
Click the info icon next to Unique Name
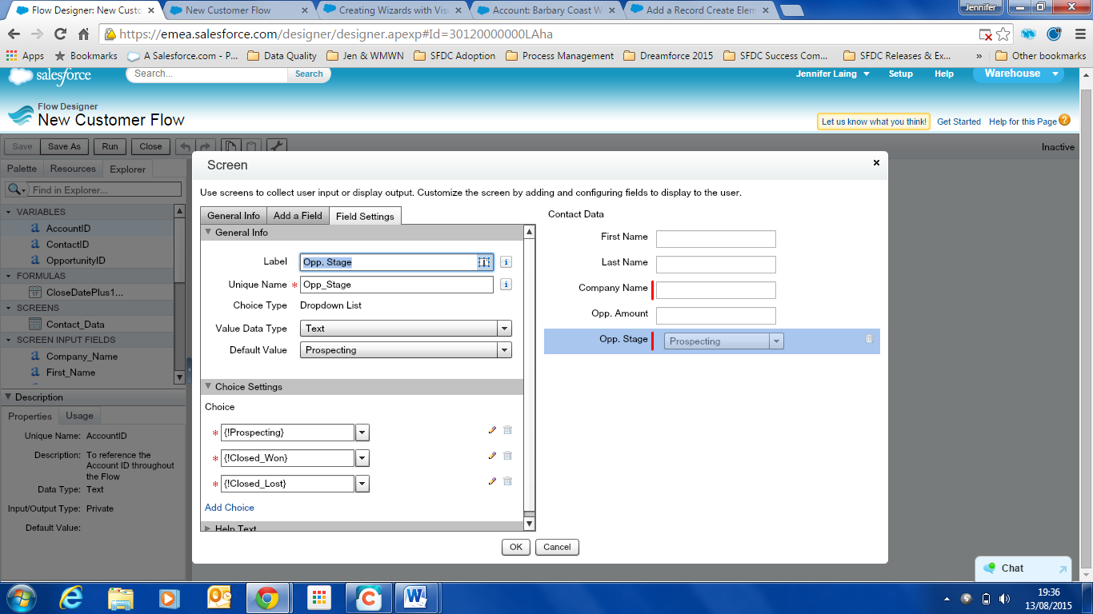506,285
